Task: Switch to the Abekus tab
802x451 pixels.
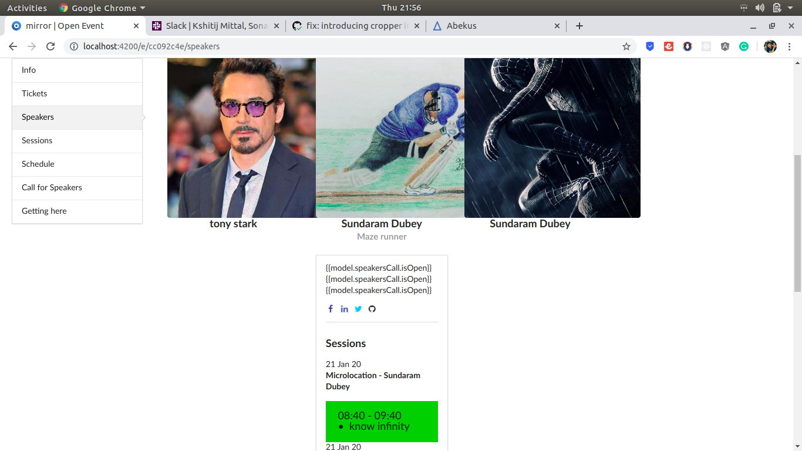Action: 497,26
